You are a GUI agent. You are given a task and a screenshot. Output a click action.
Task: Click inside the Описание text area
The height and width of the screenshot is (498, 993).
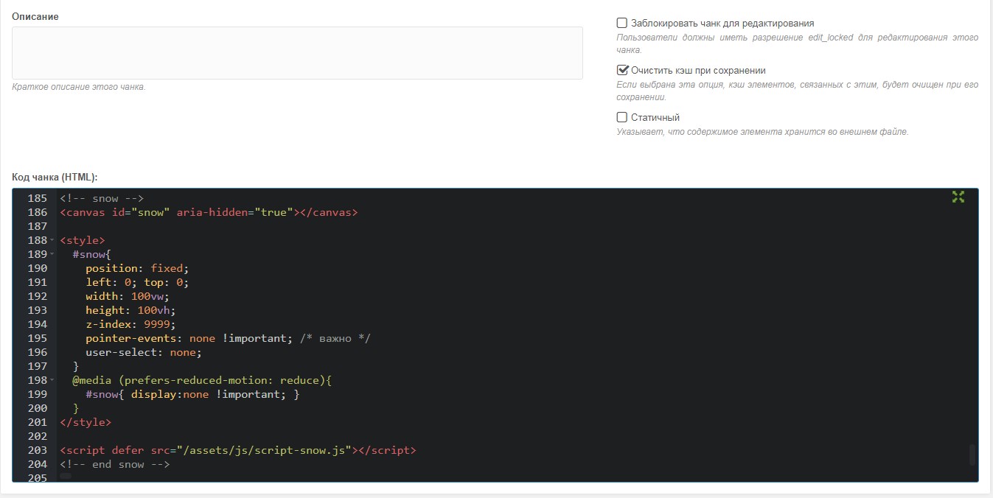[x=297, y=53]
